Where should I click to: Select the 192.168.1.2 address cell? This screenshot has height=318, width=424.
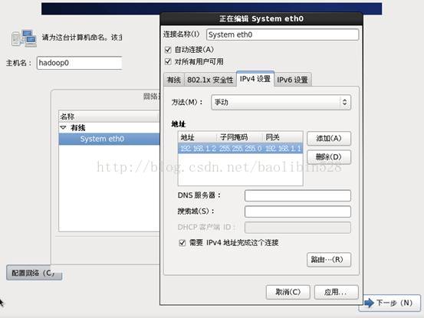[198, 149]
